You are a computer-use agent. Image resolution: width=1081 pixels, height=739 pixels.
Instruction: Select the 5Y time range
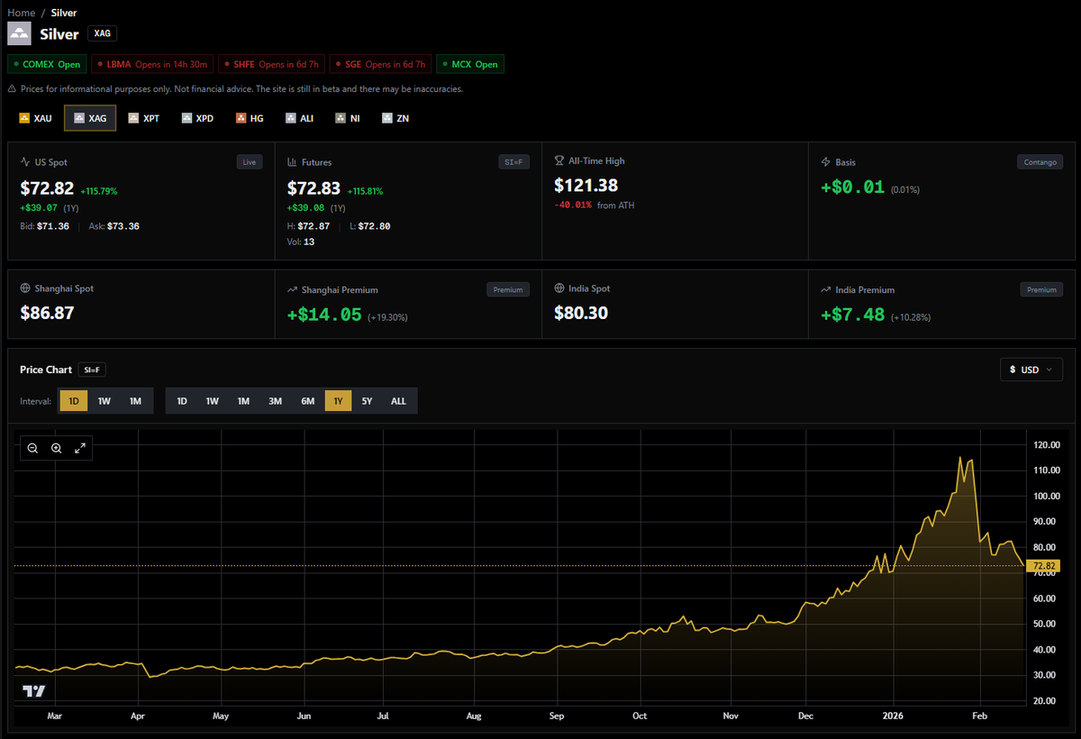point(367,401)
